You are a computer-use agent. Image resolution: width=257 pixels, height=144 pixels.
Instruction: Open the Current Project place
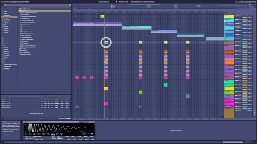[x=7, y=42]
